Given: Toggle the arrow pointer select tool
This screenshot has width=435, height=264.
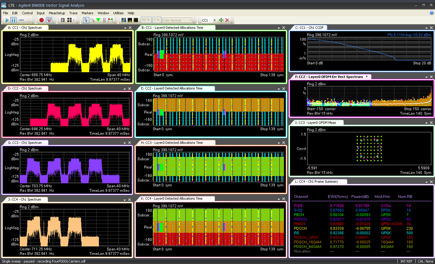Looking at the screenshot, I should (x=86, y=20).
